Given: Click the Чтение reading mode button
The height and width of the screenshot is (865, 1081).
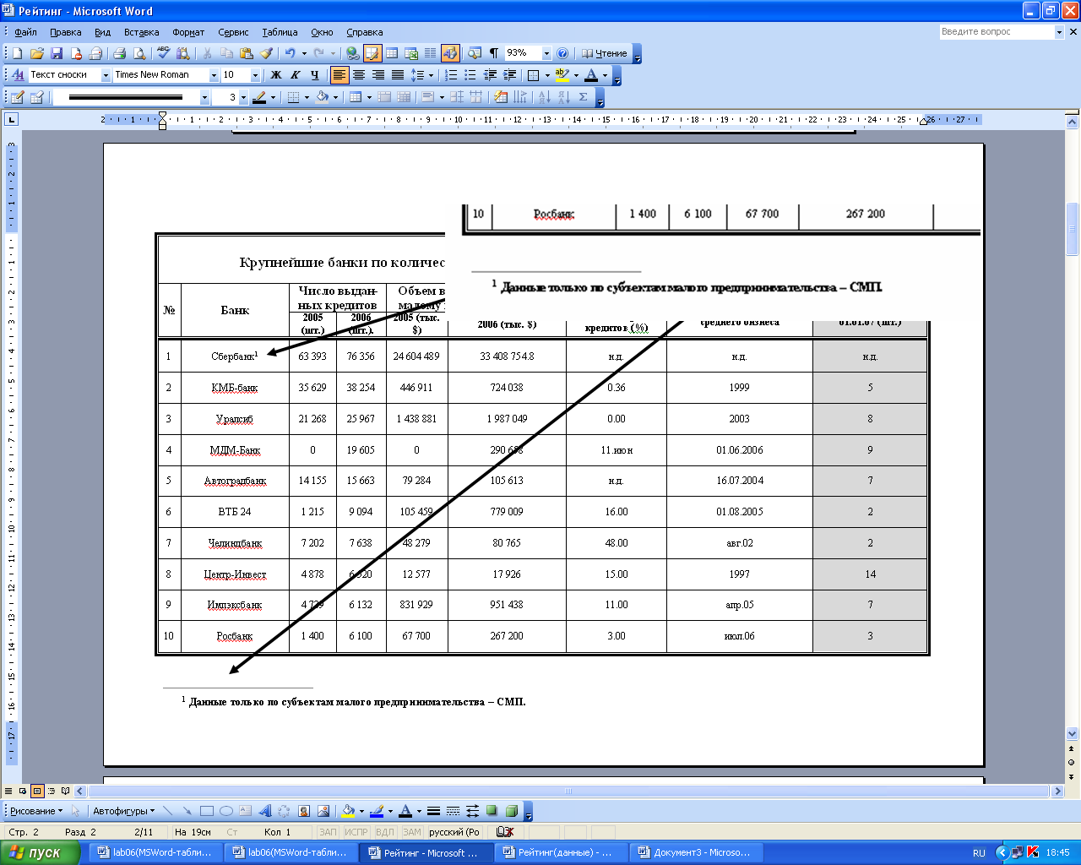Looking at the screenshot, I should point(605,53).
